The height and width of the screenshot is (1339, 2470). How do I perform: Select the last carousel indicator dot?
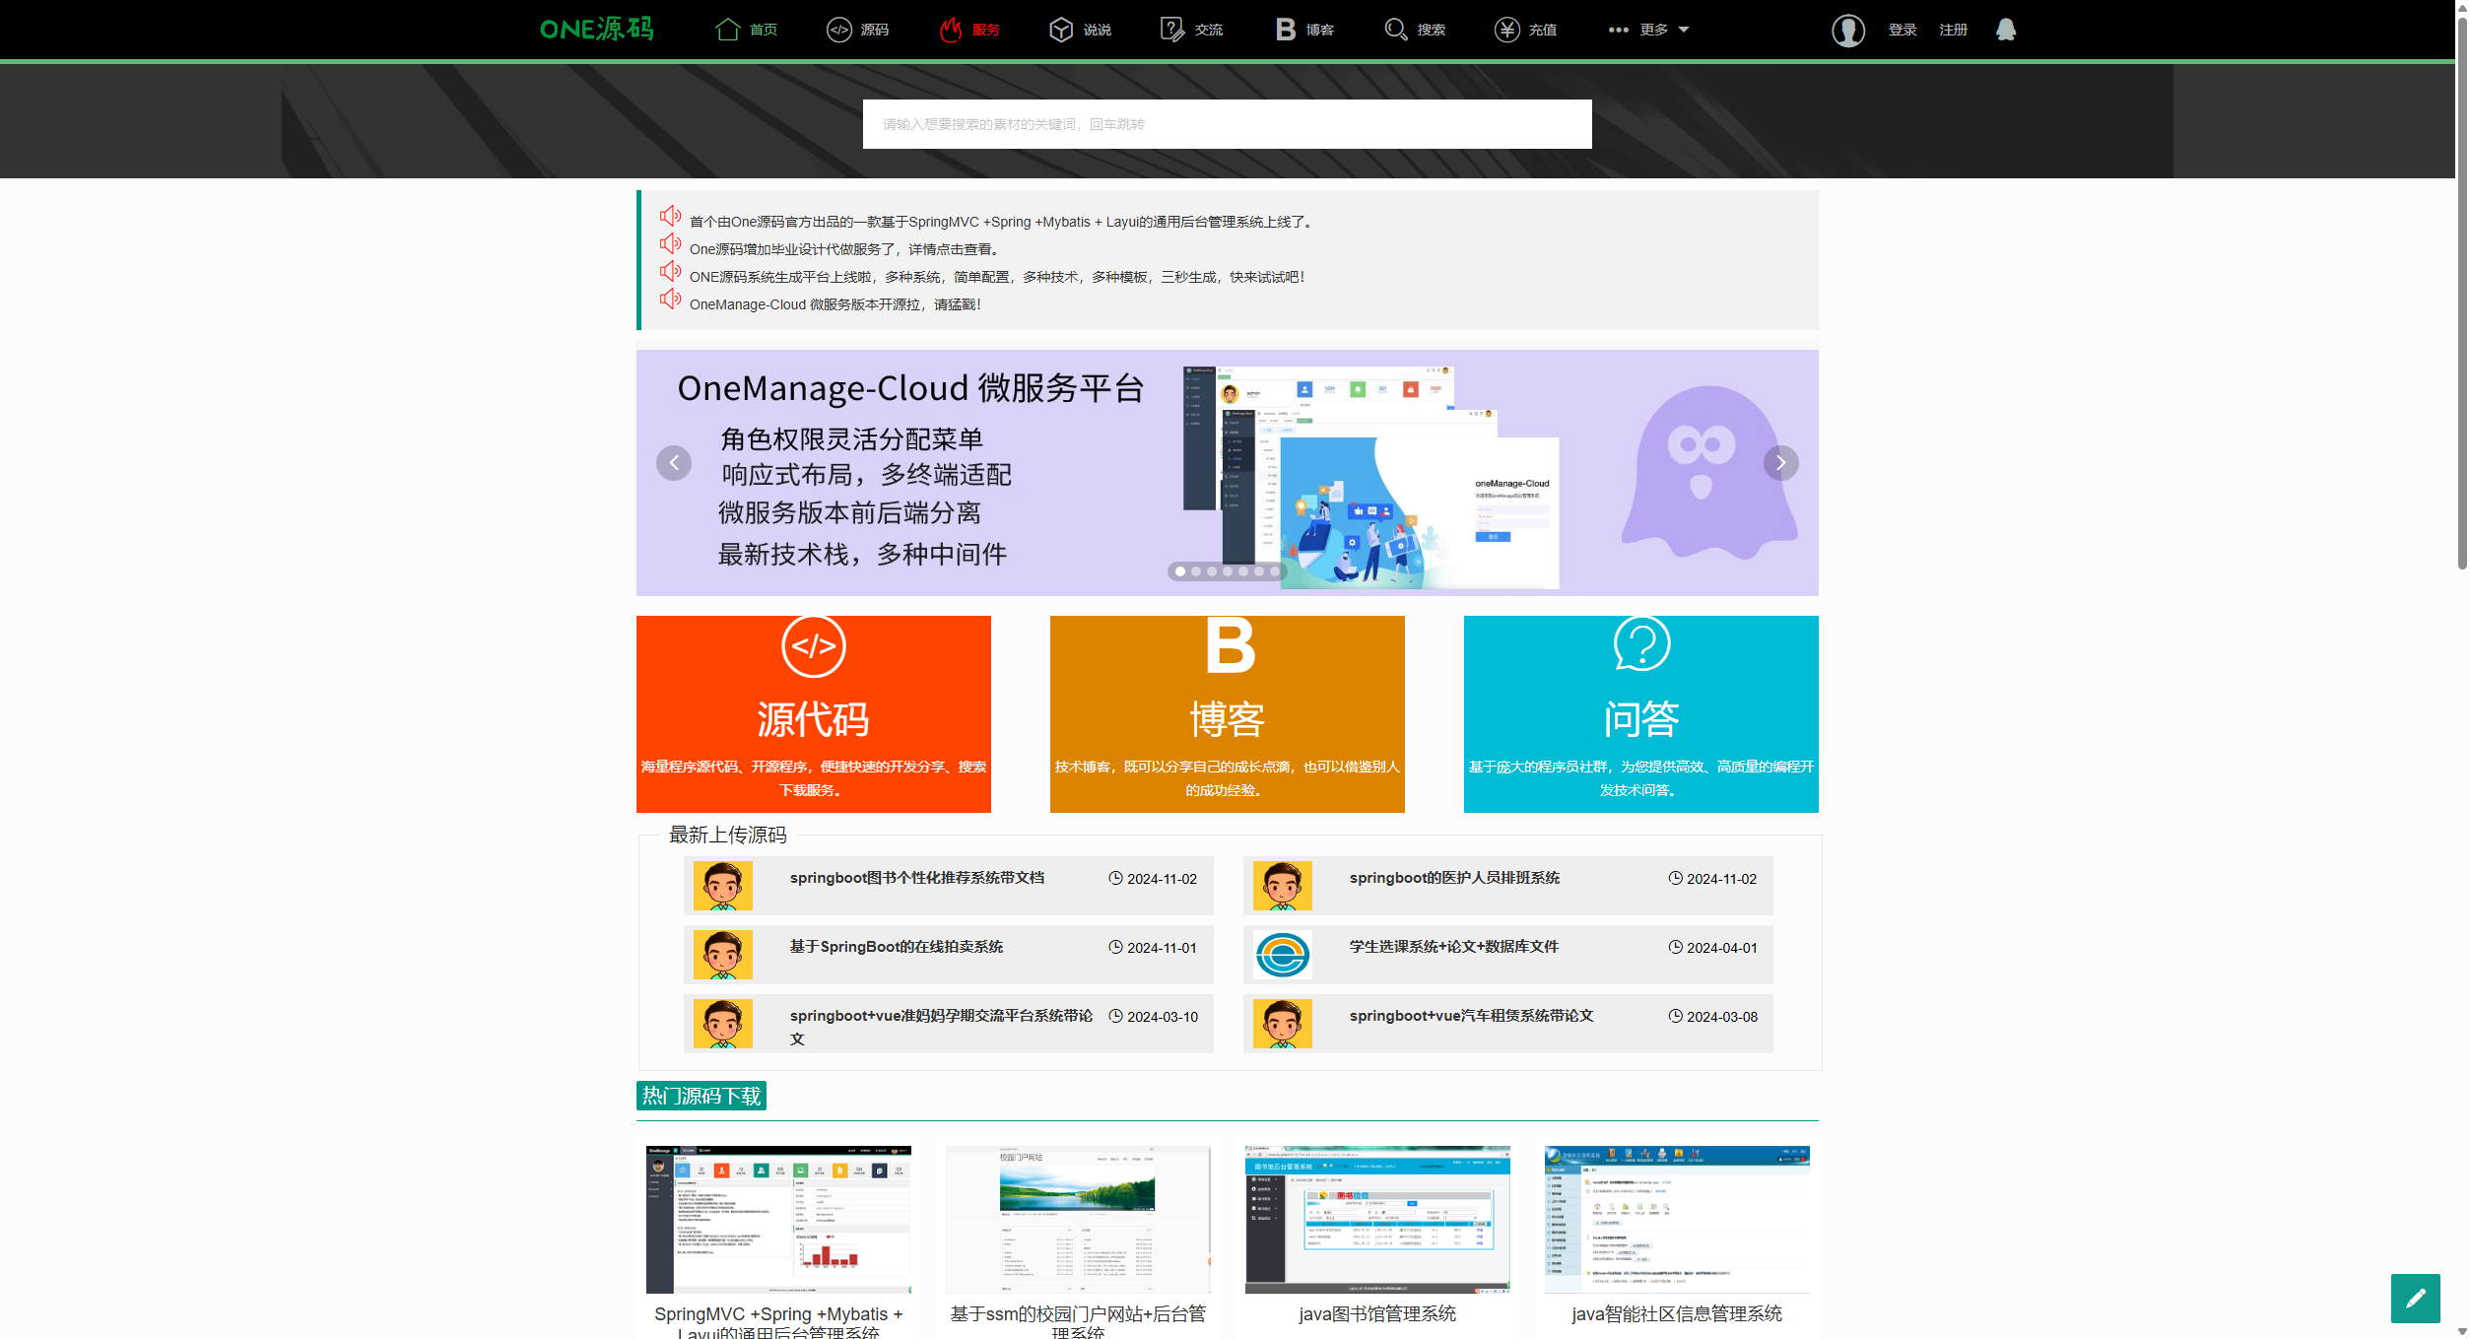tap(1275, 571)
